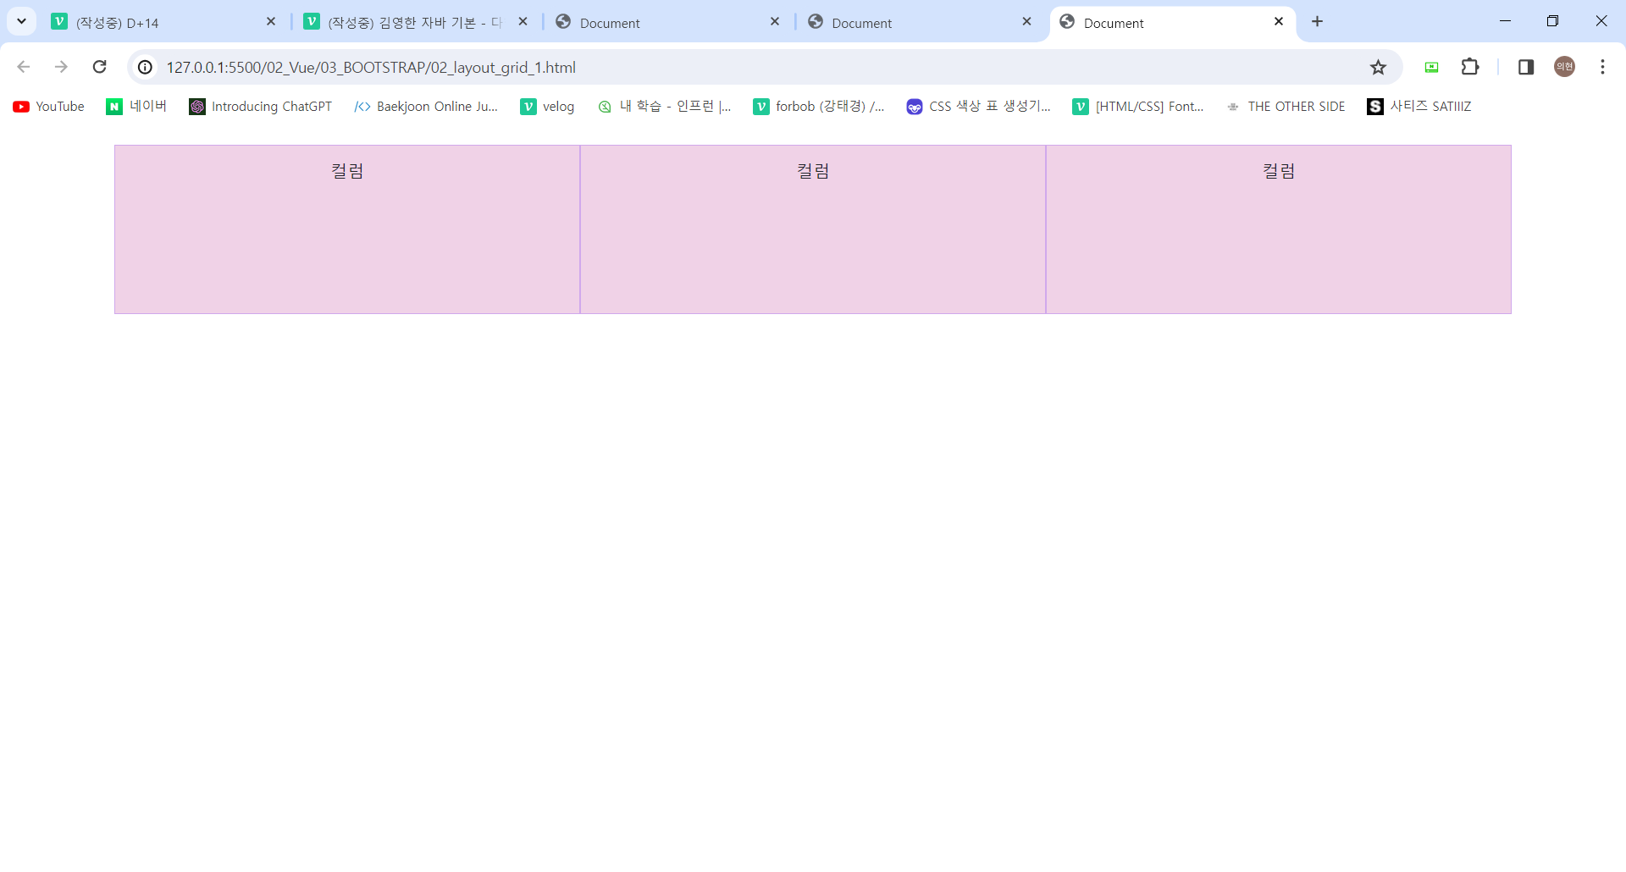Open the Extensions puzzle menu
1626x872 pixels.
1470,67
